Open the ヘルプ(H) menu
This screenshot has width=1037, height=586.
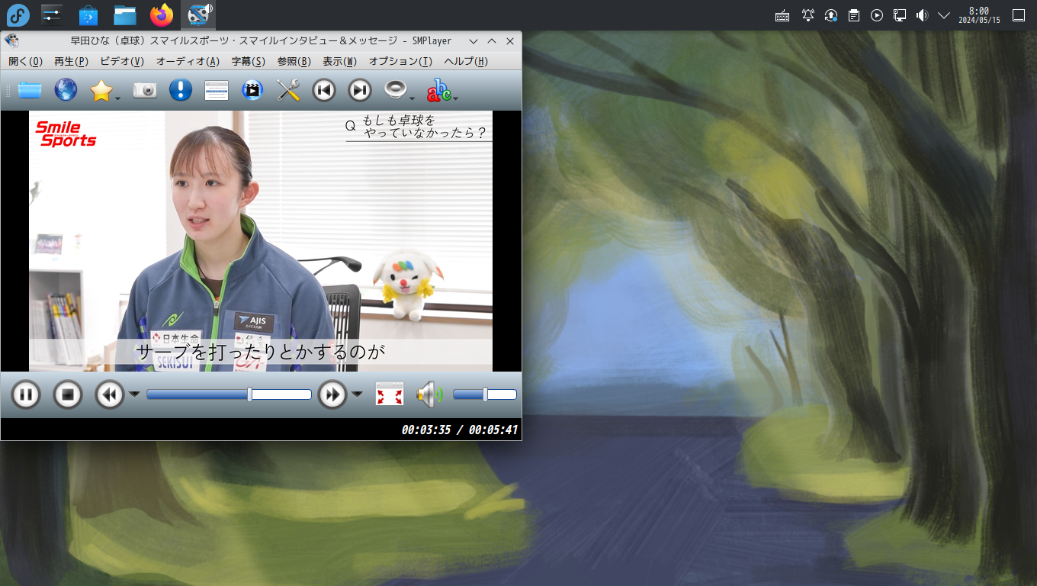pos(466,62)
